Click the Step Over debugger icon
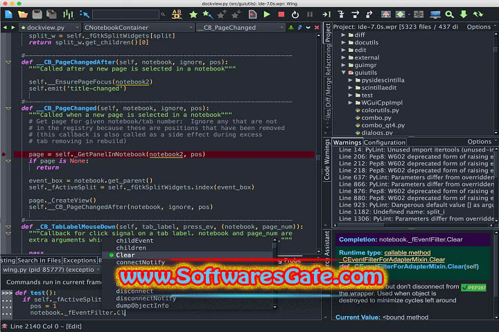Image resolution: width=499 pixels, height=332 pixels. click(x=355, y=15)
